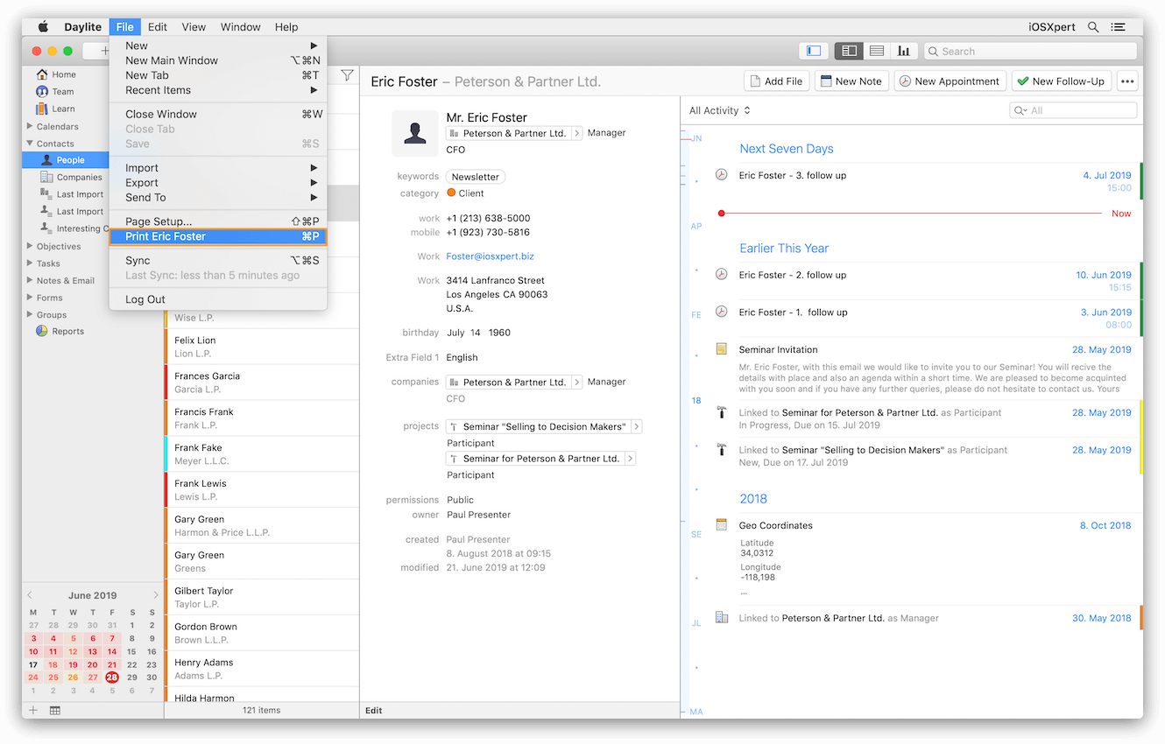
Task: Select date 28 in the mini calendar
Action: [x=112, y=677]
